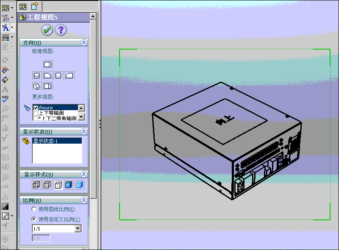Select the isometric standard view icon
Image resolution: width=339 pixels, height=250 pixels.
click(x=37, y=86)
